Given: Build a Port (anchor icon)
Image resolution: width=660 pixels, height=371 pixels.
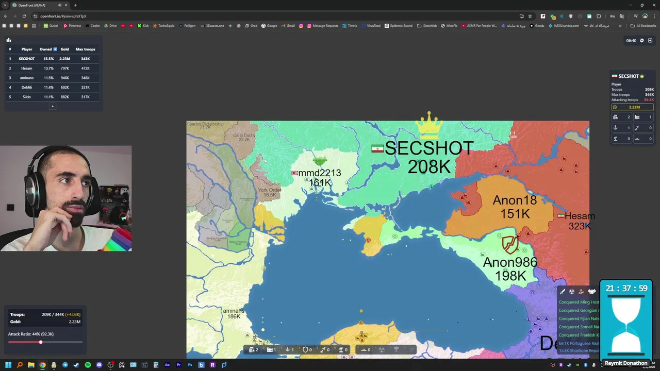Looking at the screenshot, I should pos(288,350).
